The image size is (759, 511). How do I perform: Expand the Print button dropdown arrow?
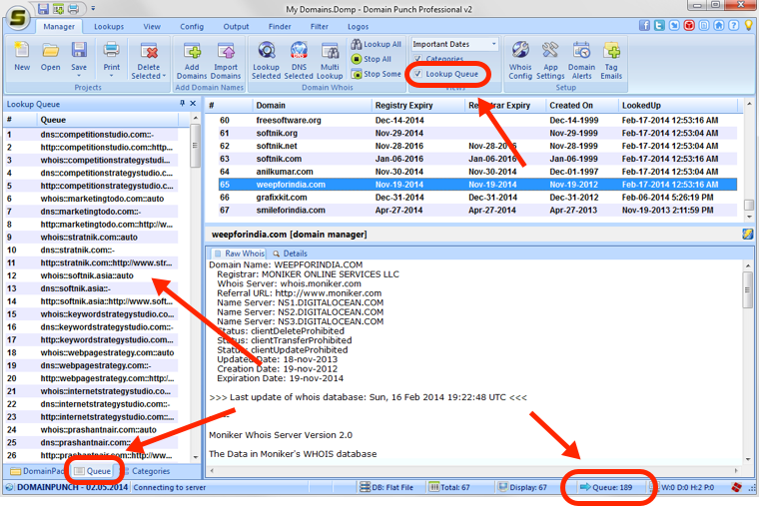tap(111, 76)
